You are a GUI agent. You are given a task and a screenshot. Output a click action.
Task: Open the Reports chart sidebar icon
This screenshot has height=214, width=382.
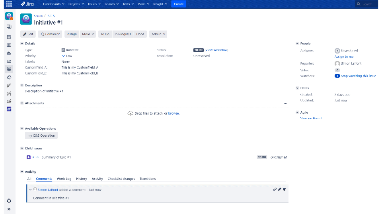[x=9, y=61]
